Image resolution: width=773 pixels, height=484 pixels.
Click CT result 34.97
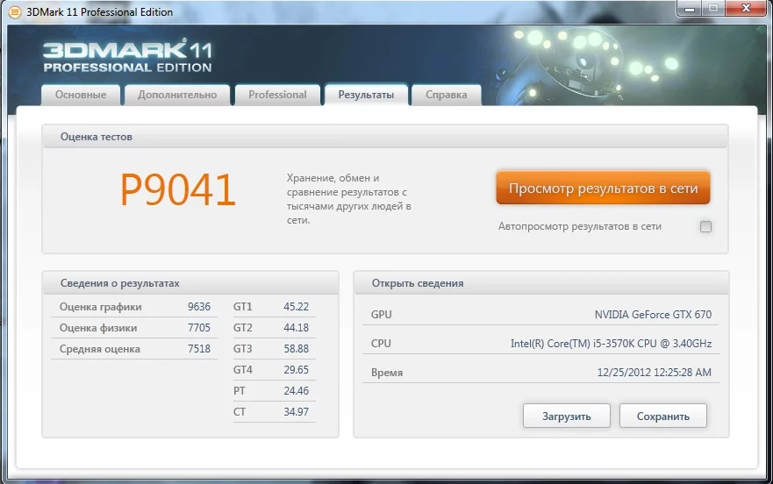pos(297,412)
